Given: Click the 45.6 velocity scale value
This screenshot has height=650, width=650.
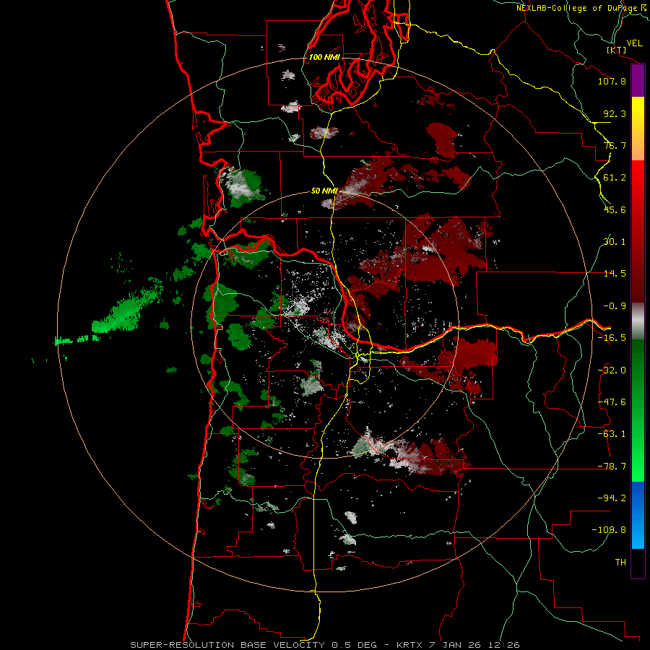Looking at the screenshot, I should pyautogui.click(x=615, y=209).
